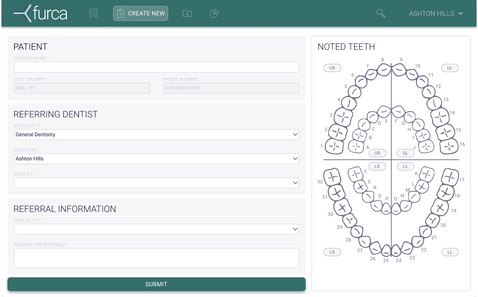Select tooth number 21 on the chart
The width and height of the screenshot is (478, 297).
tap(426, 232)
